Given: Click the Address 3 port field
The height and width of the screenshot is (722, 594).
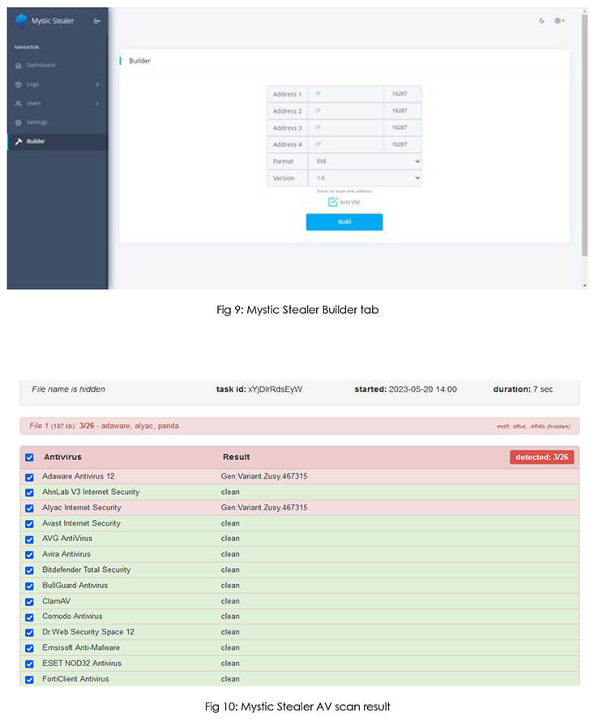Looking at the screenshot, I should point(403,128).
